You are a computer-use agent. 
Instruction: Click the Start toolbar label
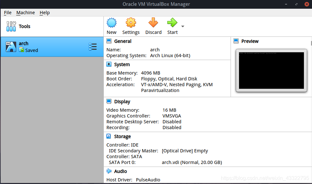pos(172,32)
